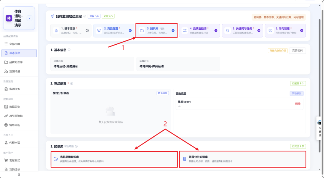Screen dimensions: 324x178
Task: Click arrow icon on 问句管理 step
Action: tap(302, 30)
